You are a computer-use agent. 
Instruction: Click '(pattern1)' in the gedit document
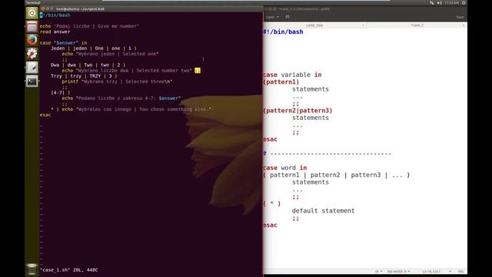[x=281, y=82]
